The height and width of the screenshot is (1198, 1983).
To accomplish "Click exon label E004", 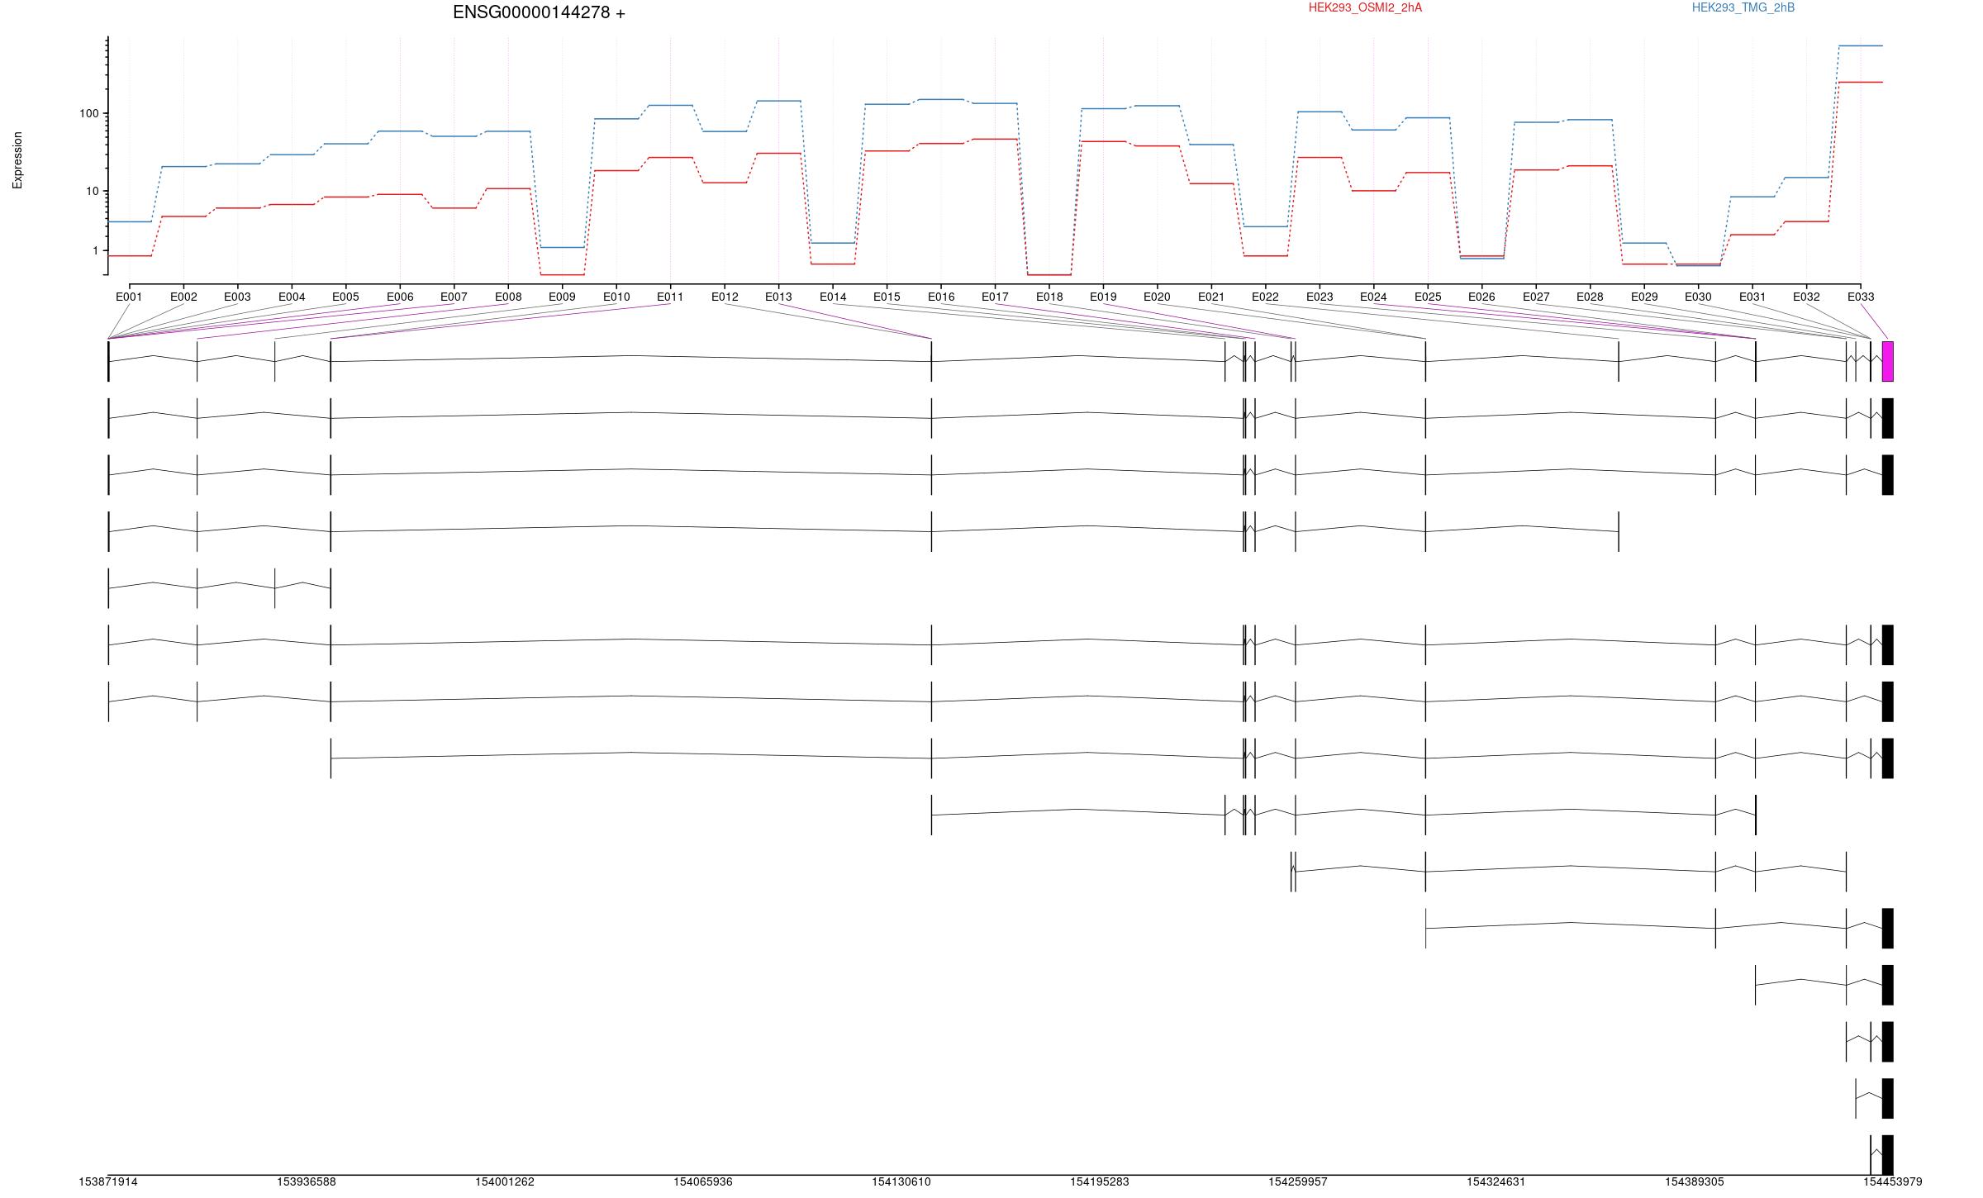I will click(292, 297).
